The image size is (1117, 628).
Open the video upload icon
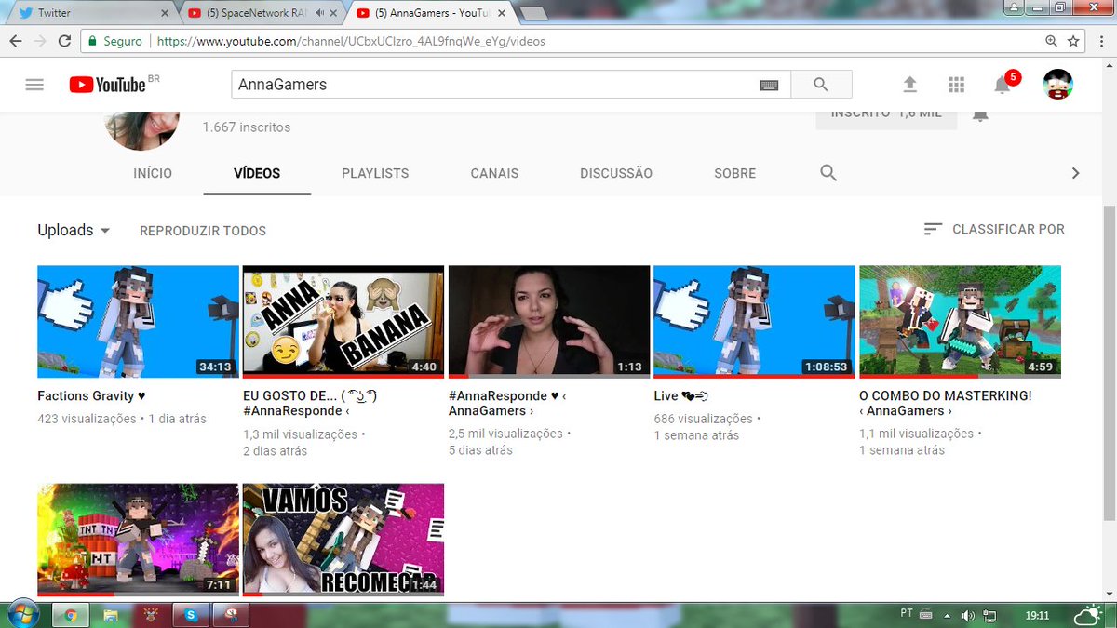tap(910, 85)
